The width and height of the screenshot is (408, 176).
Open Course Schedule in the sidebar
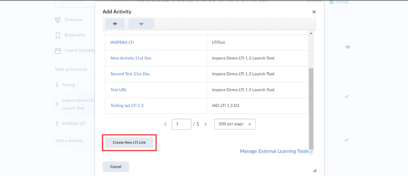coord(80,50)
